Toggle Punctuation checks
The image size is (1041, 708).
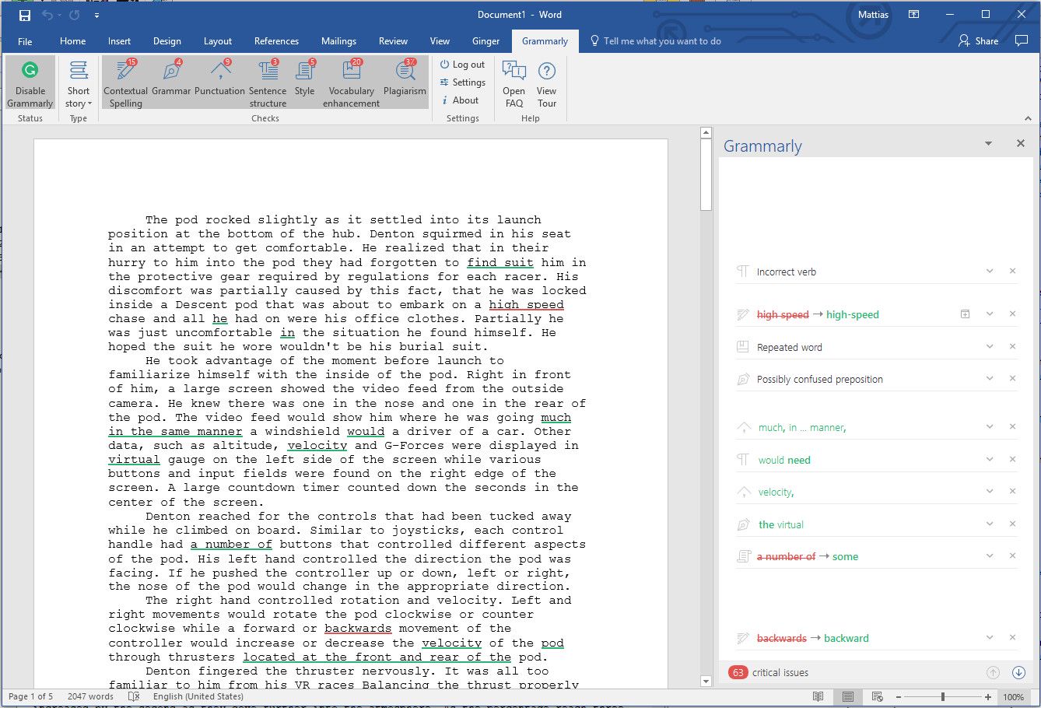tap(220, 78)
